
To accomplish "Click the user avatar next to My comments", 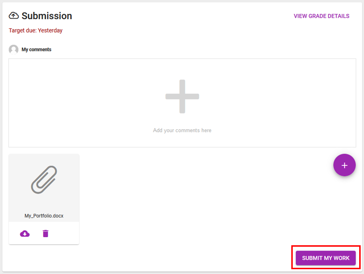I will [x=13, y=49].
